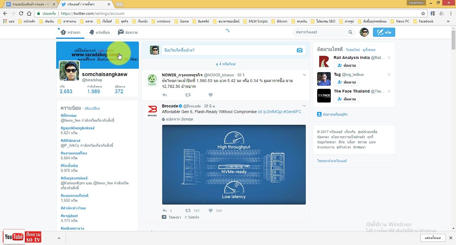
Task: Open profile avatar menu in top bar
Action: coord(364,32)
